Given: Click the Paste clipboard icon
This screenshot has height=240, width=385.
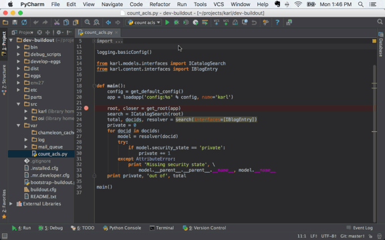Looking at the screenshot, I should coord(76,23).
